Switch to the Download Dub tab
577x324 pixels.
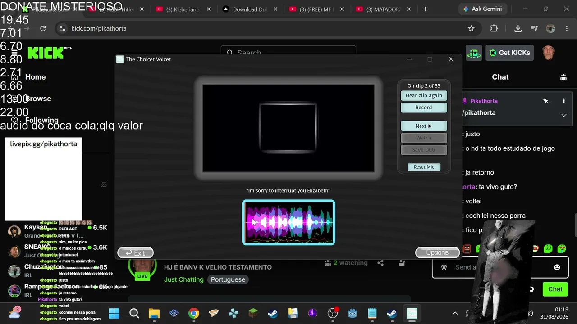click(250, 9)
